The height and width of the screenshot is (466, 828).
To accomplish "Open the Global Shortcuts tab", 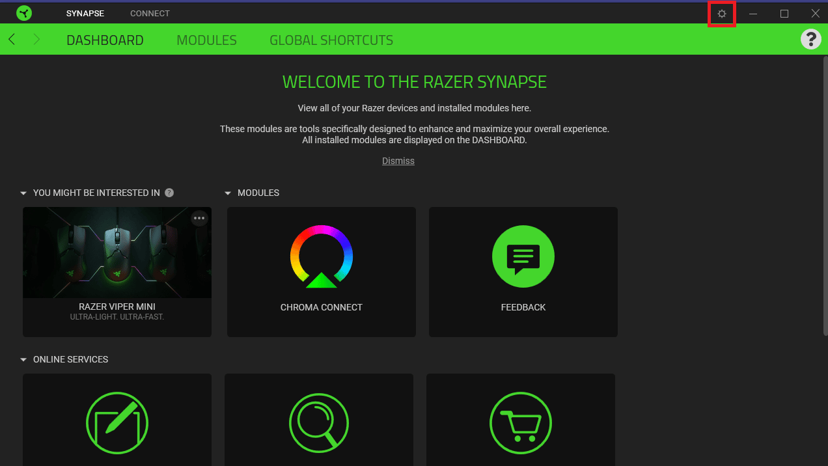I will point(331,40).
